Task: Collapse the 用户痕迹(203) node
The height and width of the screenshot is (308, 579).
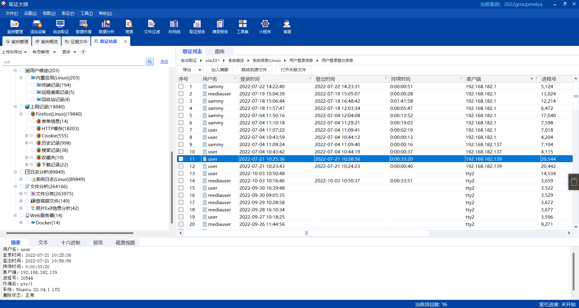Action: click(15, 70)
